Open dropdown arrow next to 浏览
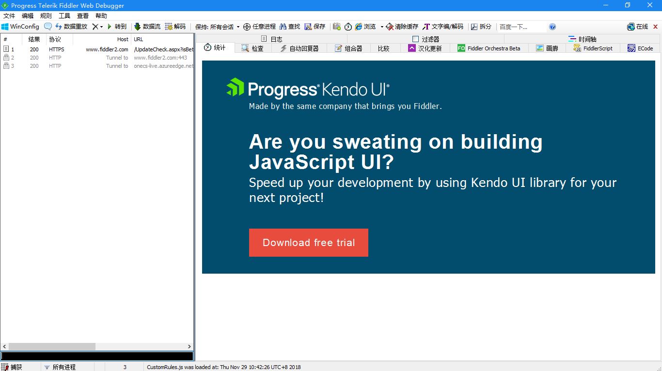Viewport: 662px width, 371px height. pos(382,27)
